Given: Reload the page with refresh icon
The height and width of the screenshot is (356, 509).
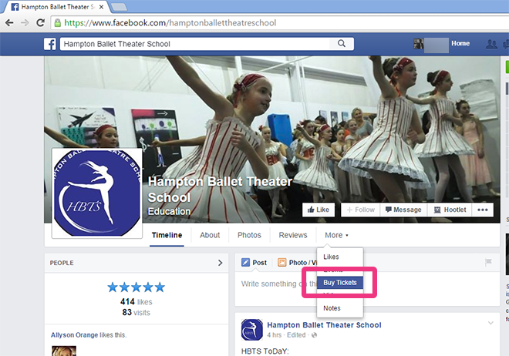Looking at the screenshot, I should [40, 22].
